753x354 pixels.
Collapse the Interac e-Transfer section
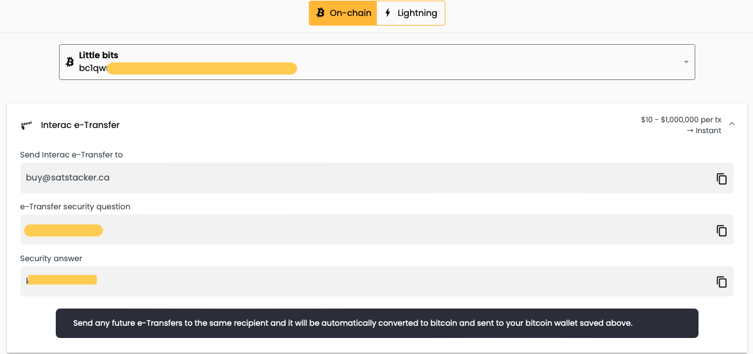732,124
